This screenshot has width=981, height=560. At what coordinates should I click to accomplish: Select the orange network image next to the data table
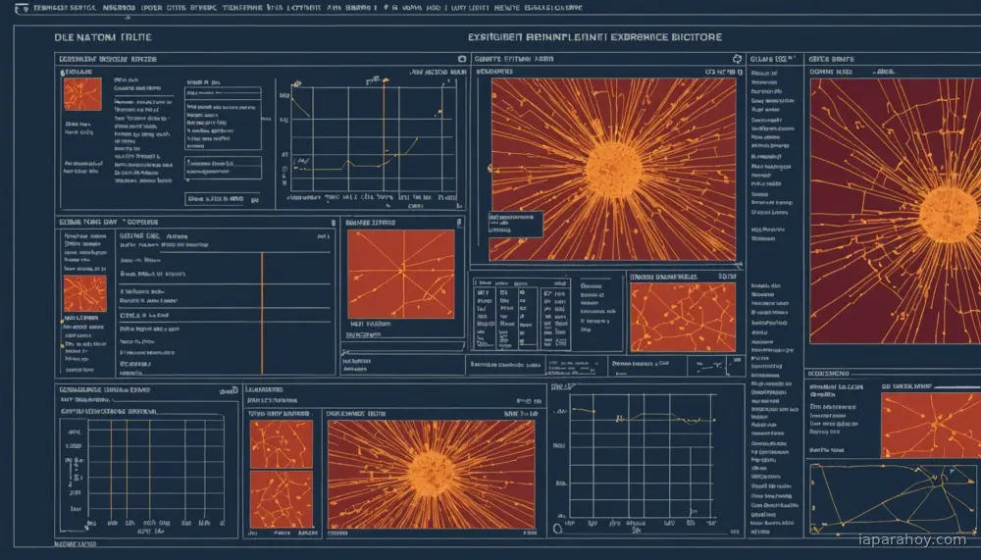(683, 317)
